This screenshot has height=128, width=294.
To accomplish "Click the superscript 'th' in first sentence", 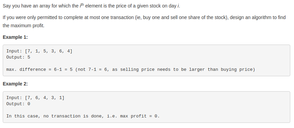I will pos(82,4).
